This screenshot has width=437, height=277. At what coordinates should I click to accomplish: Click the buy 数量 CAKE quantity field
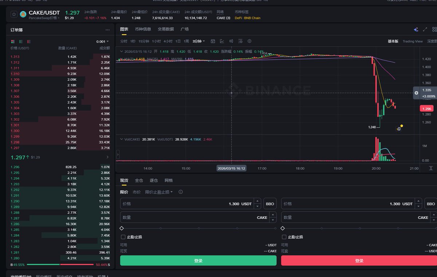(198, 217)
